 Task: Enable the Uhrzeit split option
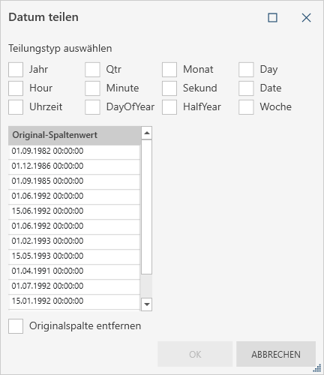coord(16,107)
